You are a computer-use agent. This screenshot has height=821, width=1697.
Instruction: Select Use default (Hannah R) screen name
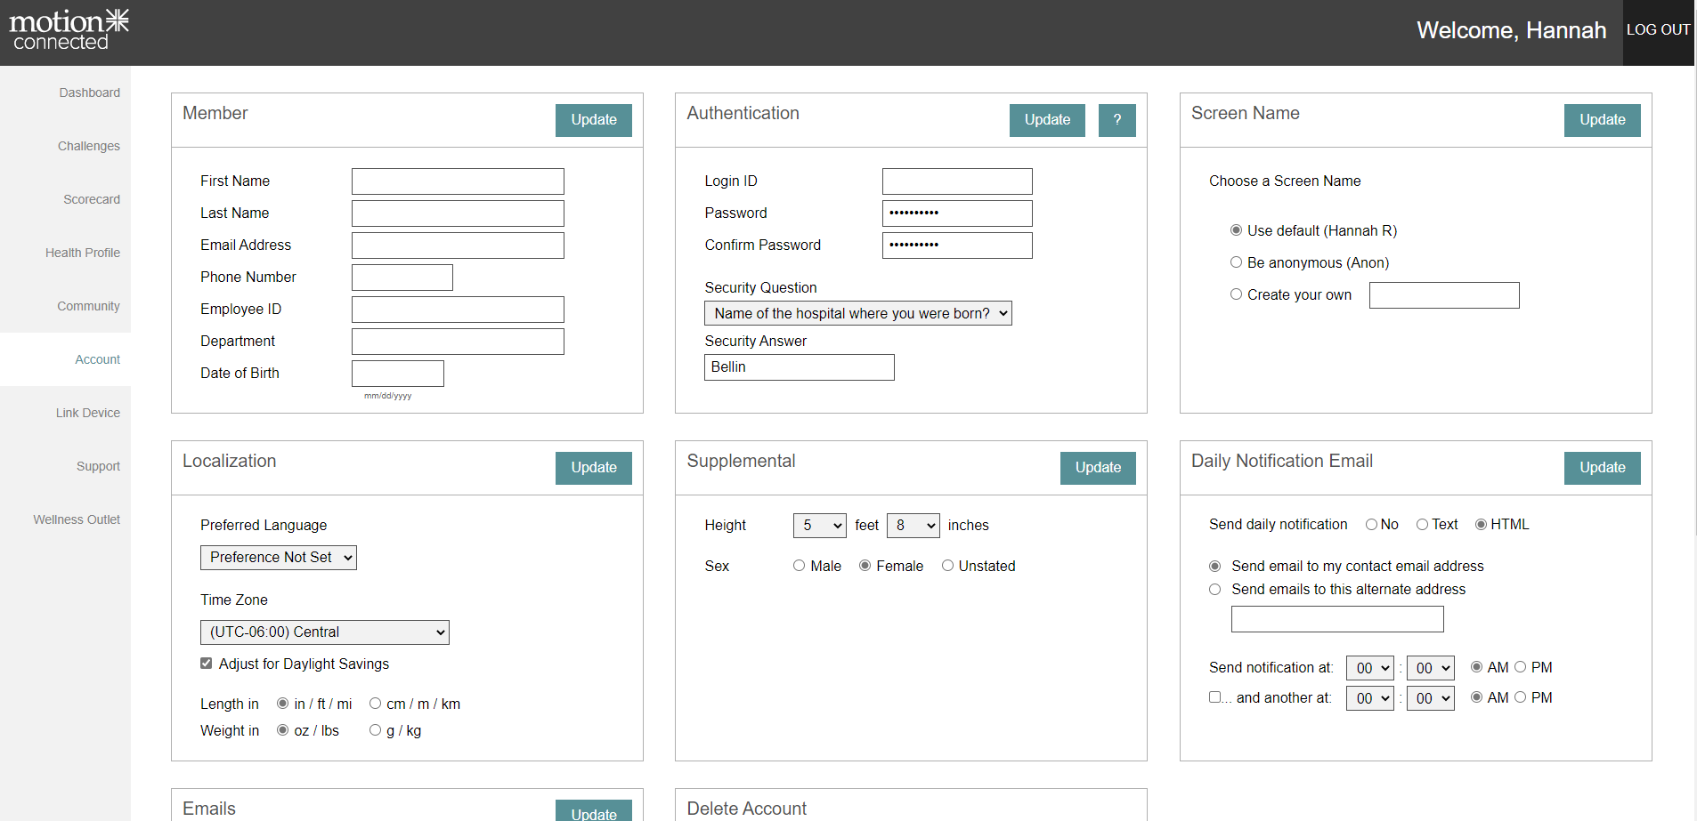pyautogui.click(x=1236, y=230)
